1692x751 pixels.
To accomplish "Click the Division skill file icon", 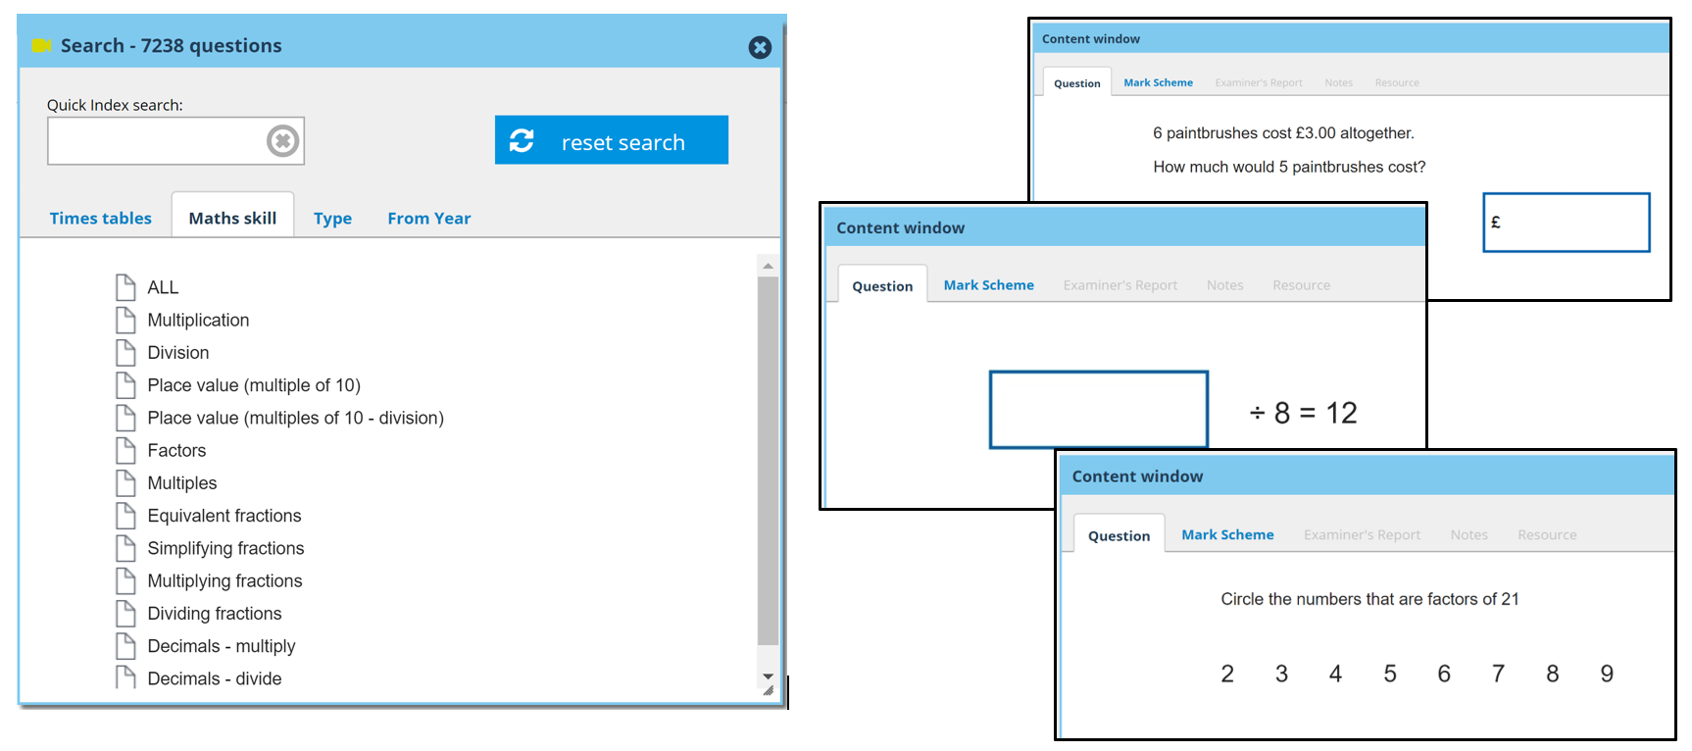I will point(125,352).
